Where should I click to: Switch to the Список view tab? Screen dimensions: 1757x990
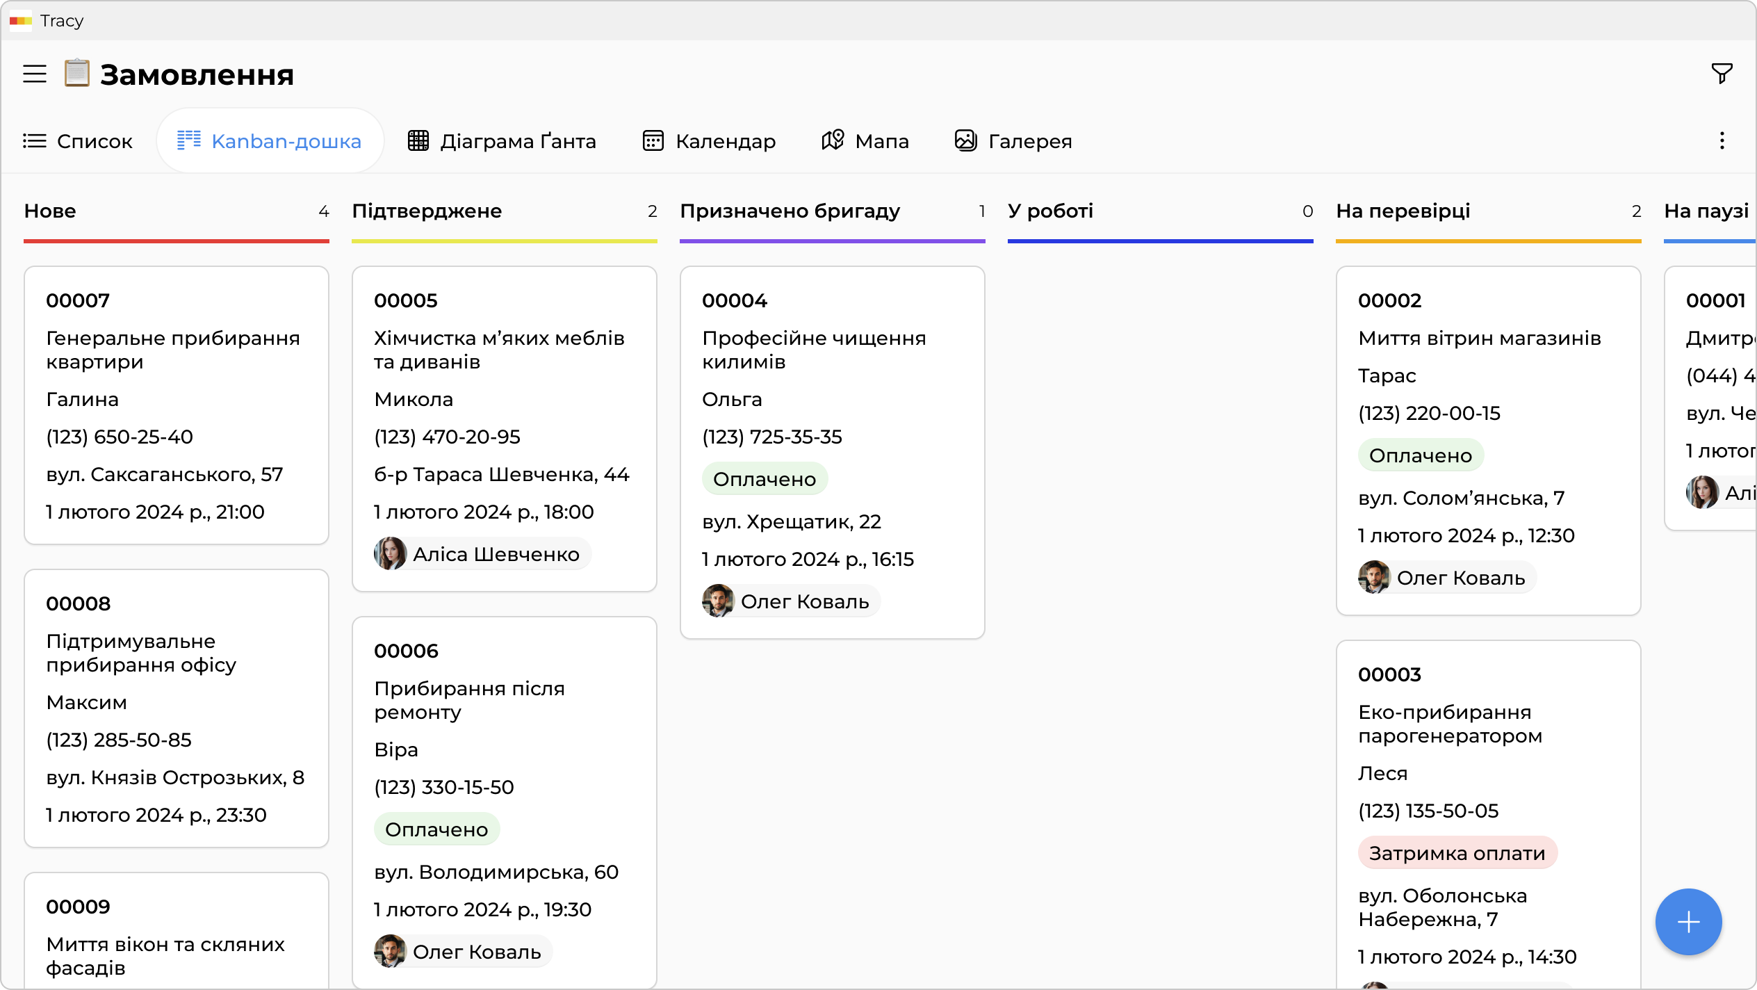click(x=78, y=141)
